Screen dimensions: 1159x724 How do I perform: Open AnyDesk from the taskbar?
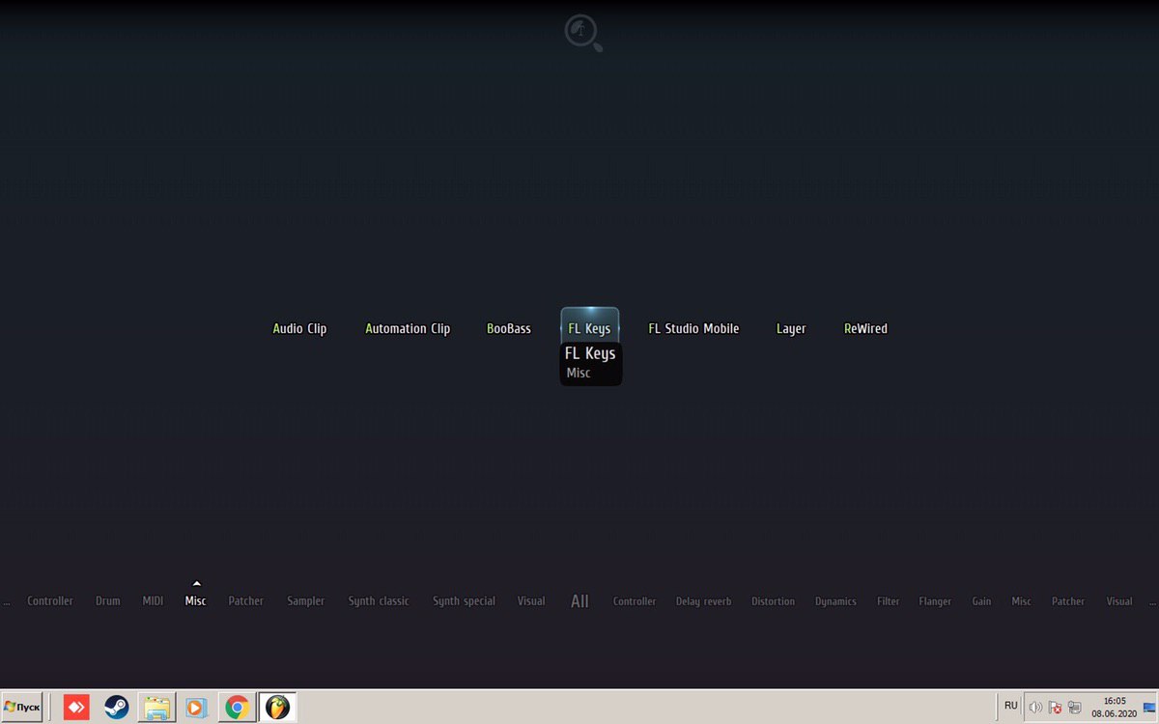tap(76, 707)
